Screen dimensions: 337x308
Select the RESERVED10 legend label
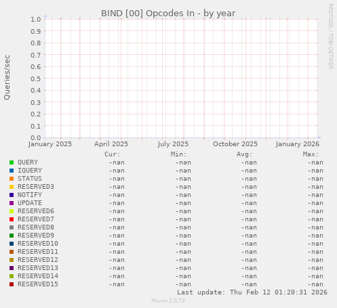(x=38, y=244)
